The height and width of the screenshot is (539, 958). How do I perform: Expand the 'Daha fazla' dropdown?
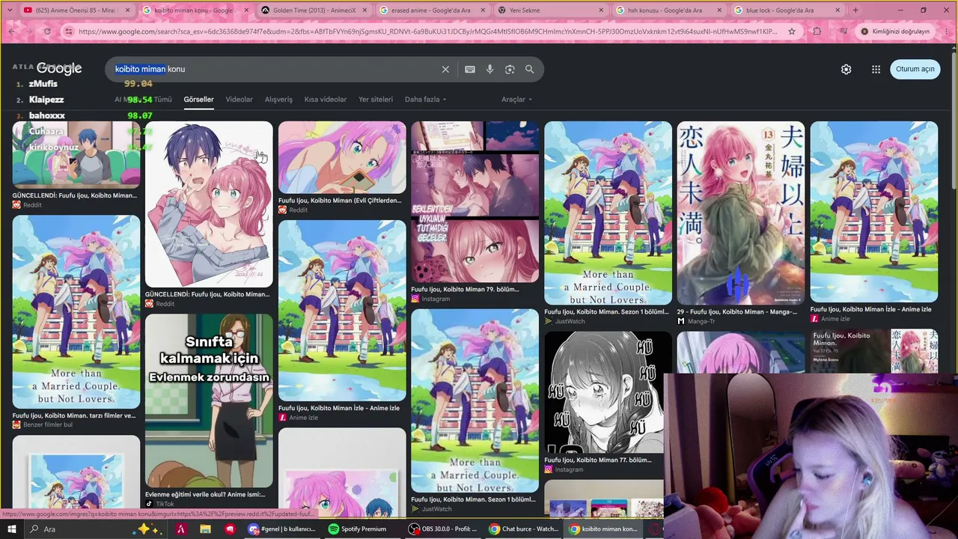click(x=425, y=100)
